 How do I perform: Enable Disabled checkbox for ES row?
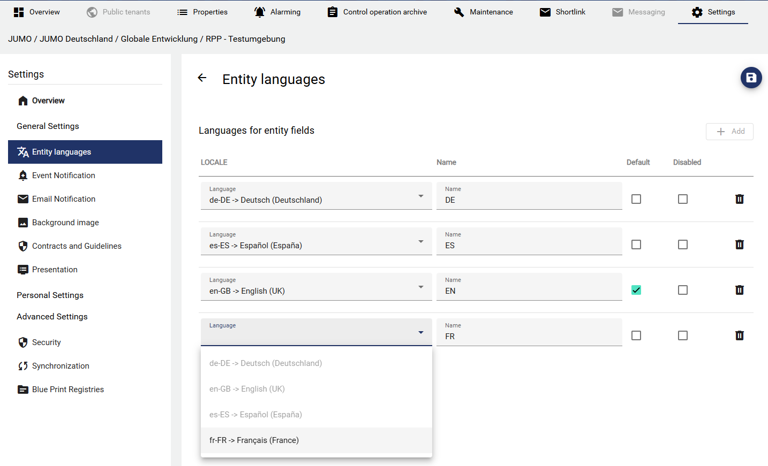683,245
